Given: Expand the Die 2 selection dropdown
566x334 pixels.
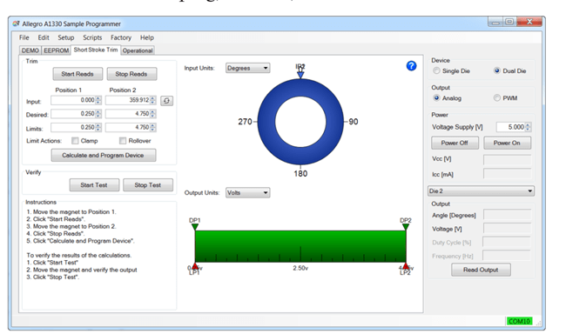Looking at the screenshot, I should pos(481,190).
